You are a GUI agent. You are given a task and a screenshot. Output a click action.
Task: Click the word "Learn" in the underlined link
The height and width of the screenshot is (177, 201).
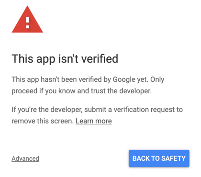pyautogui.click(x=85, y=121)
